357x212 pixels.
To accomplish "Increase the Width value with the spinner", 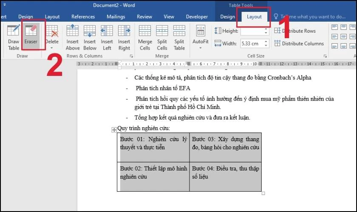I will point(266,42).
